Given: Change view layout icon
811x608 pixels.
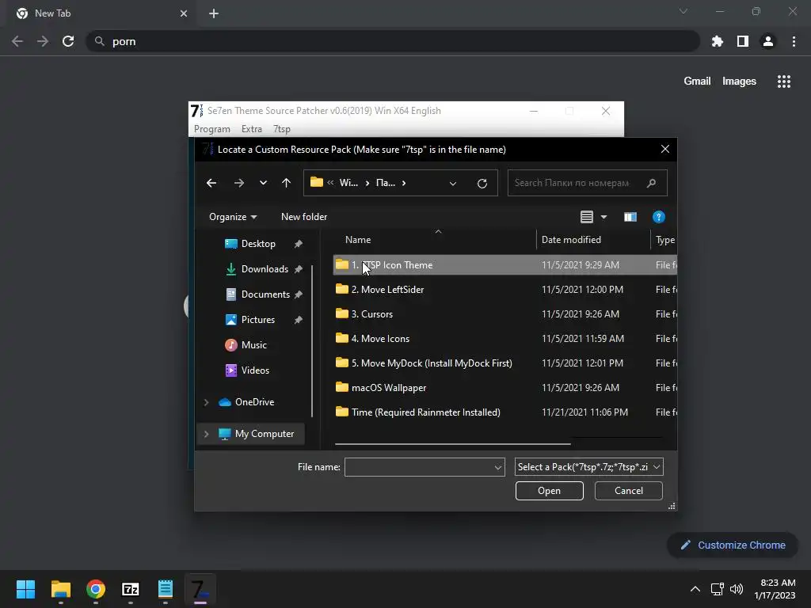Looking at the screenshot, I should 587,217.
